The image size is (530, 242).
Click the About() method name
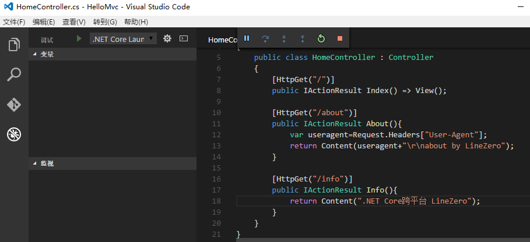377,123
